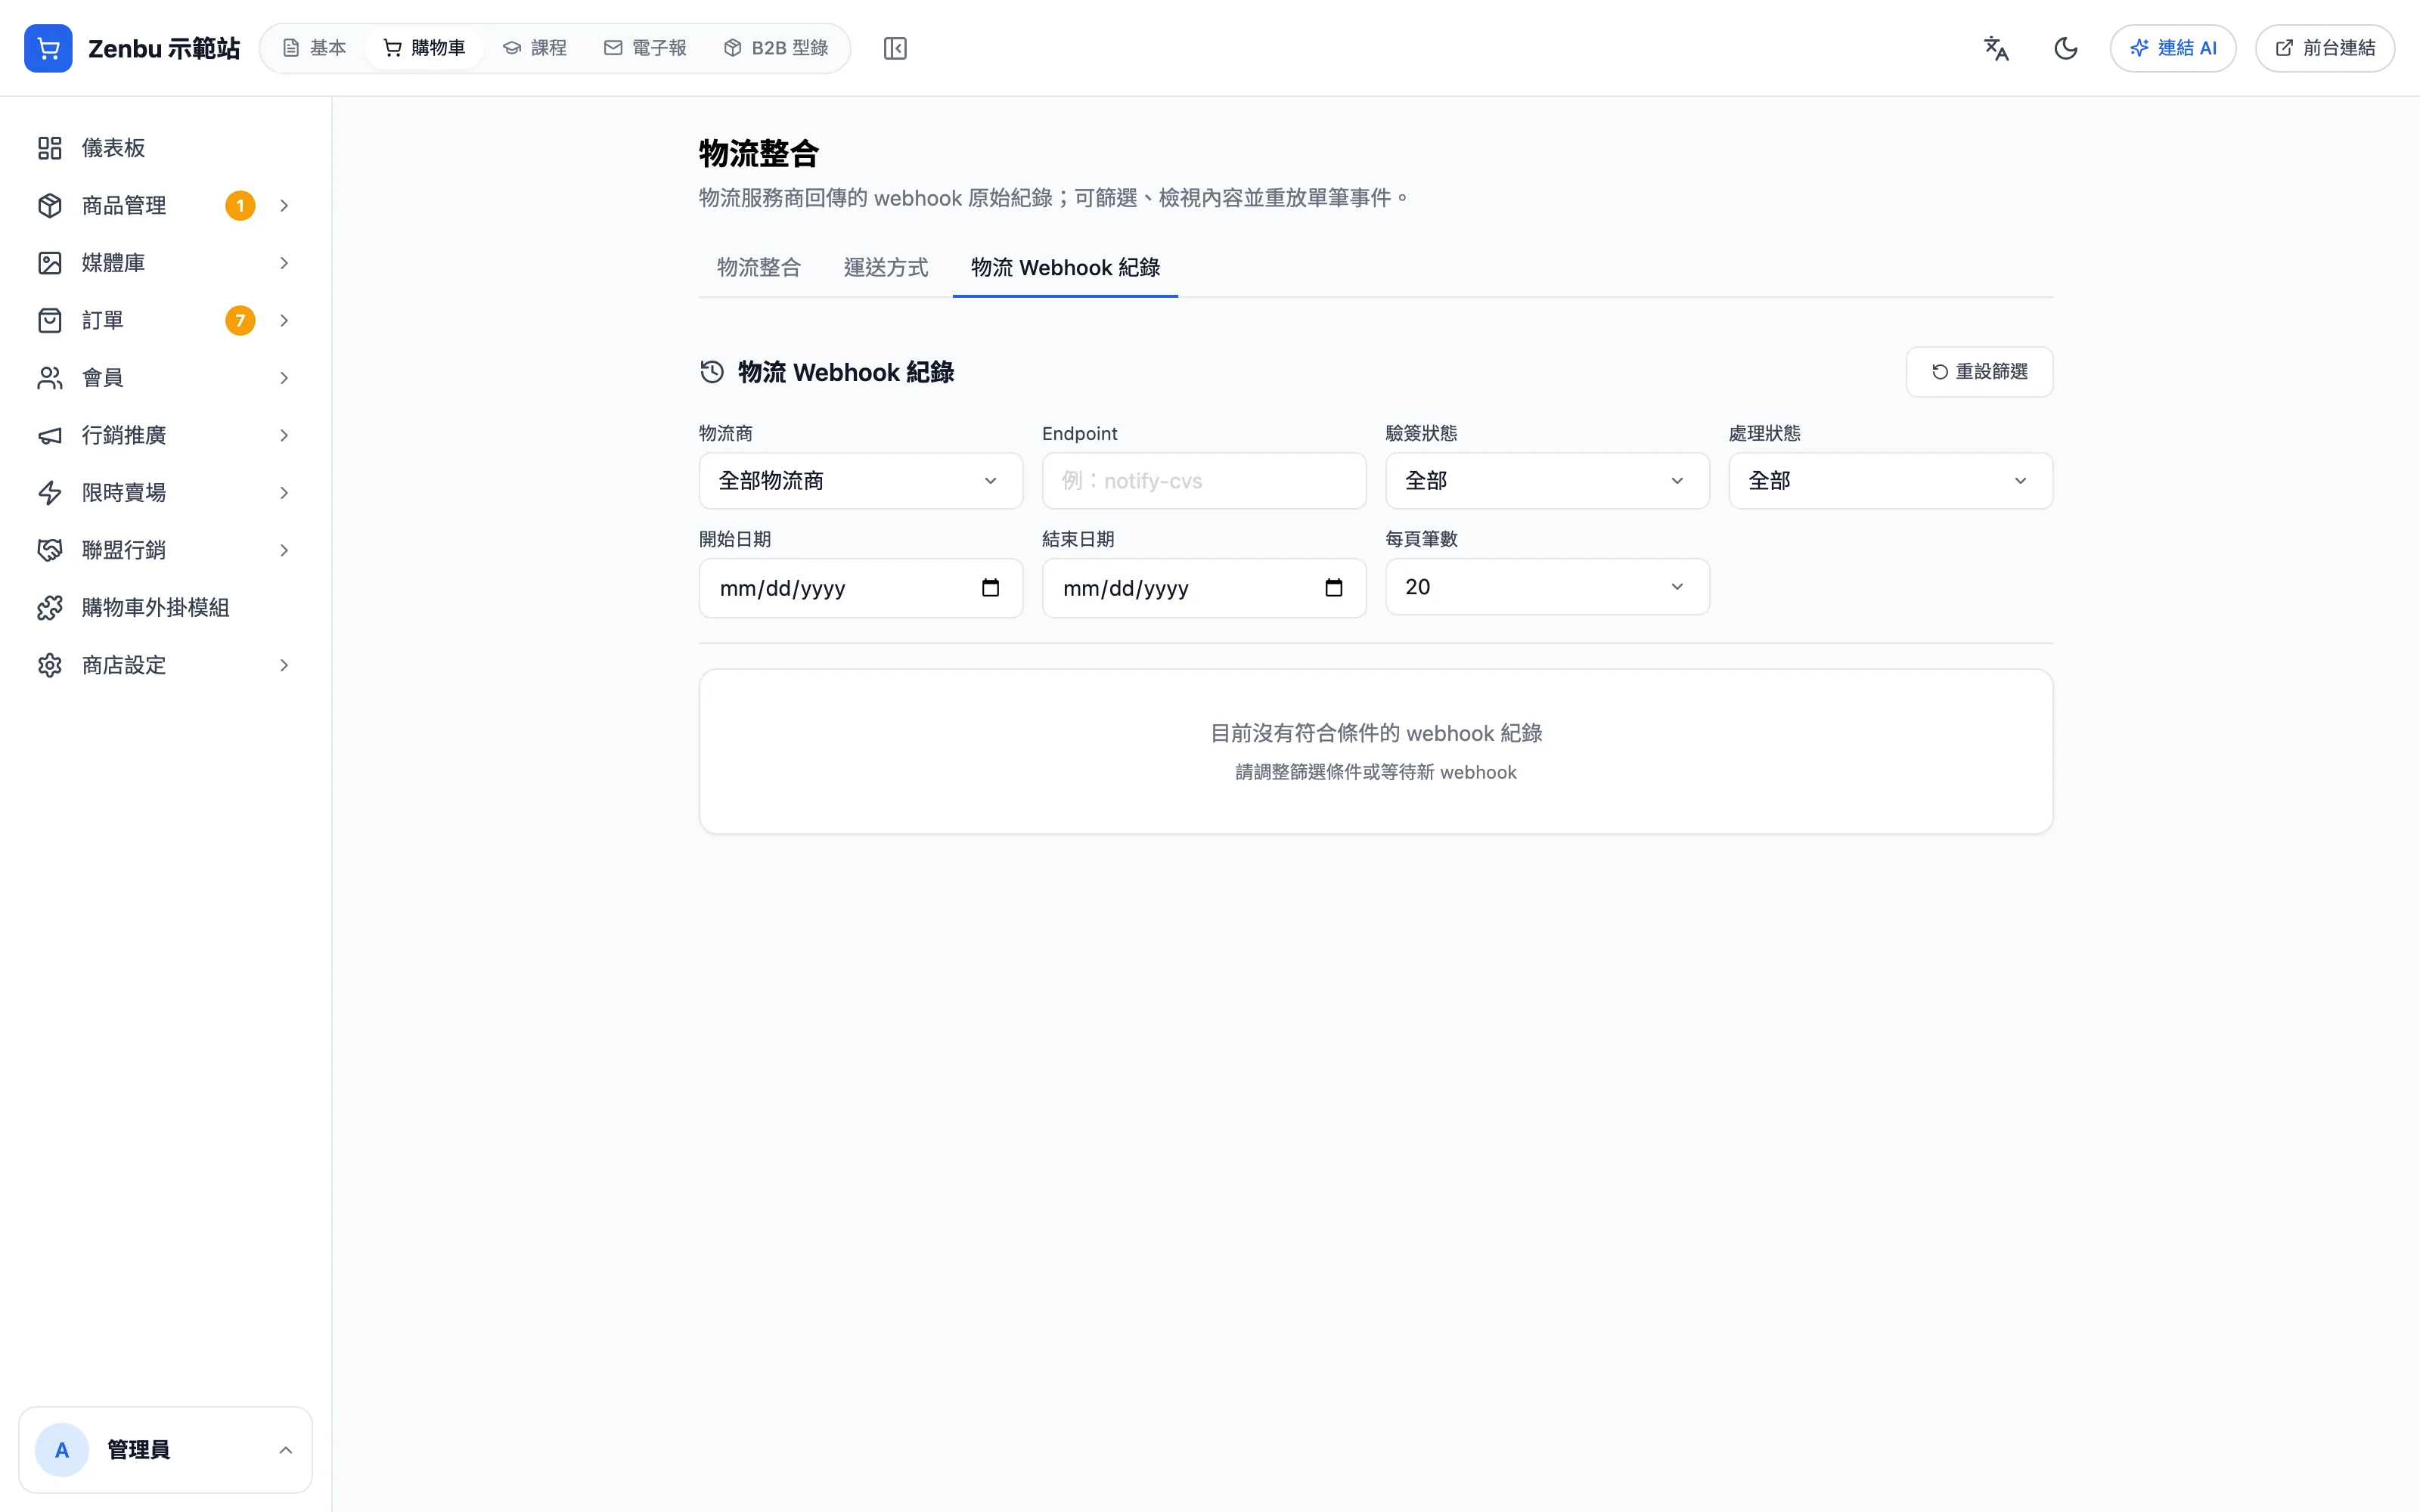
Task: Toggle the sidebar collapse icon
Action: tap(895, 48)
